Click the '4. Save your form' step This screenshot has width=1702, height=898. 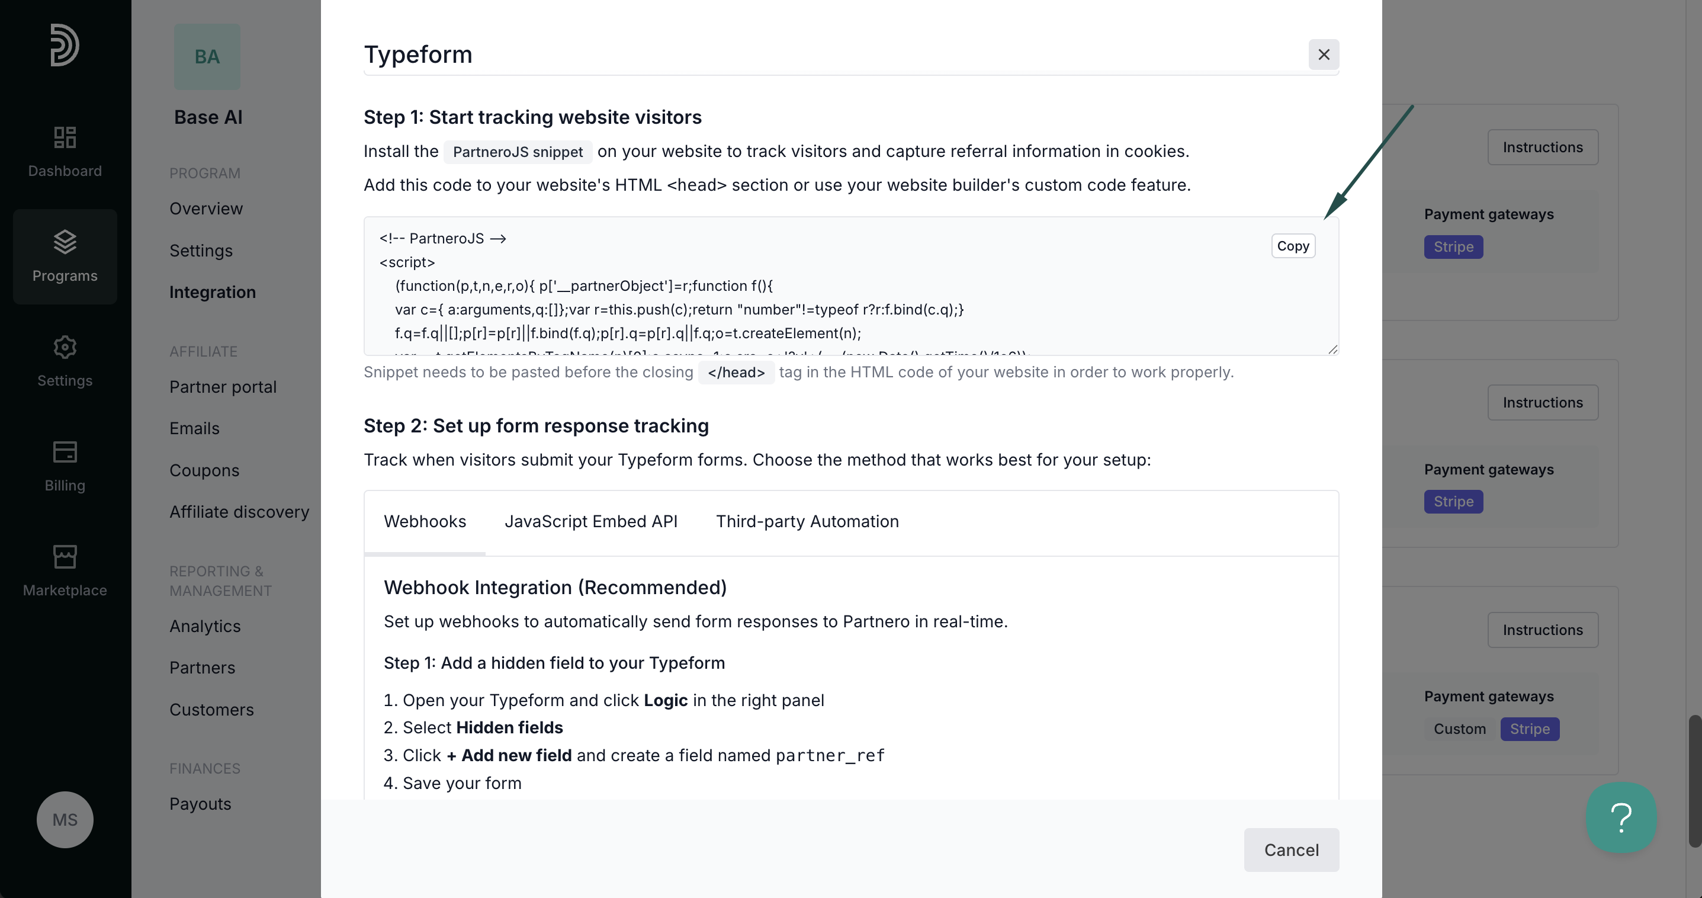452,783
